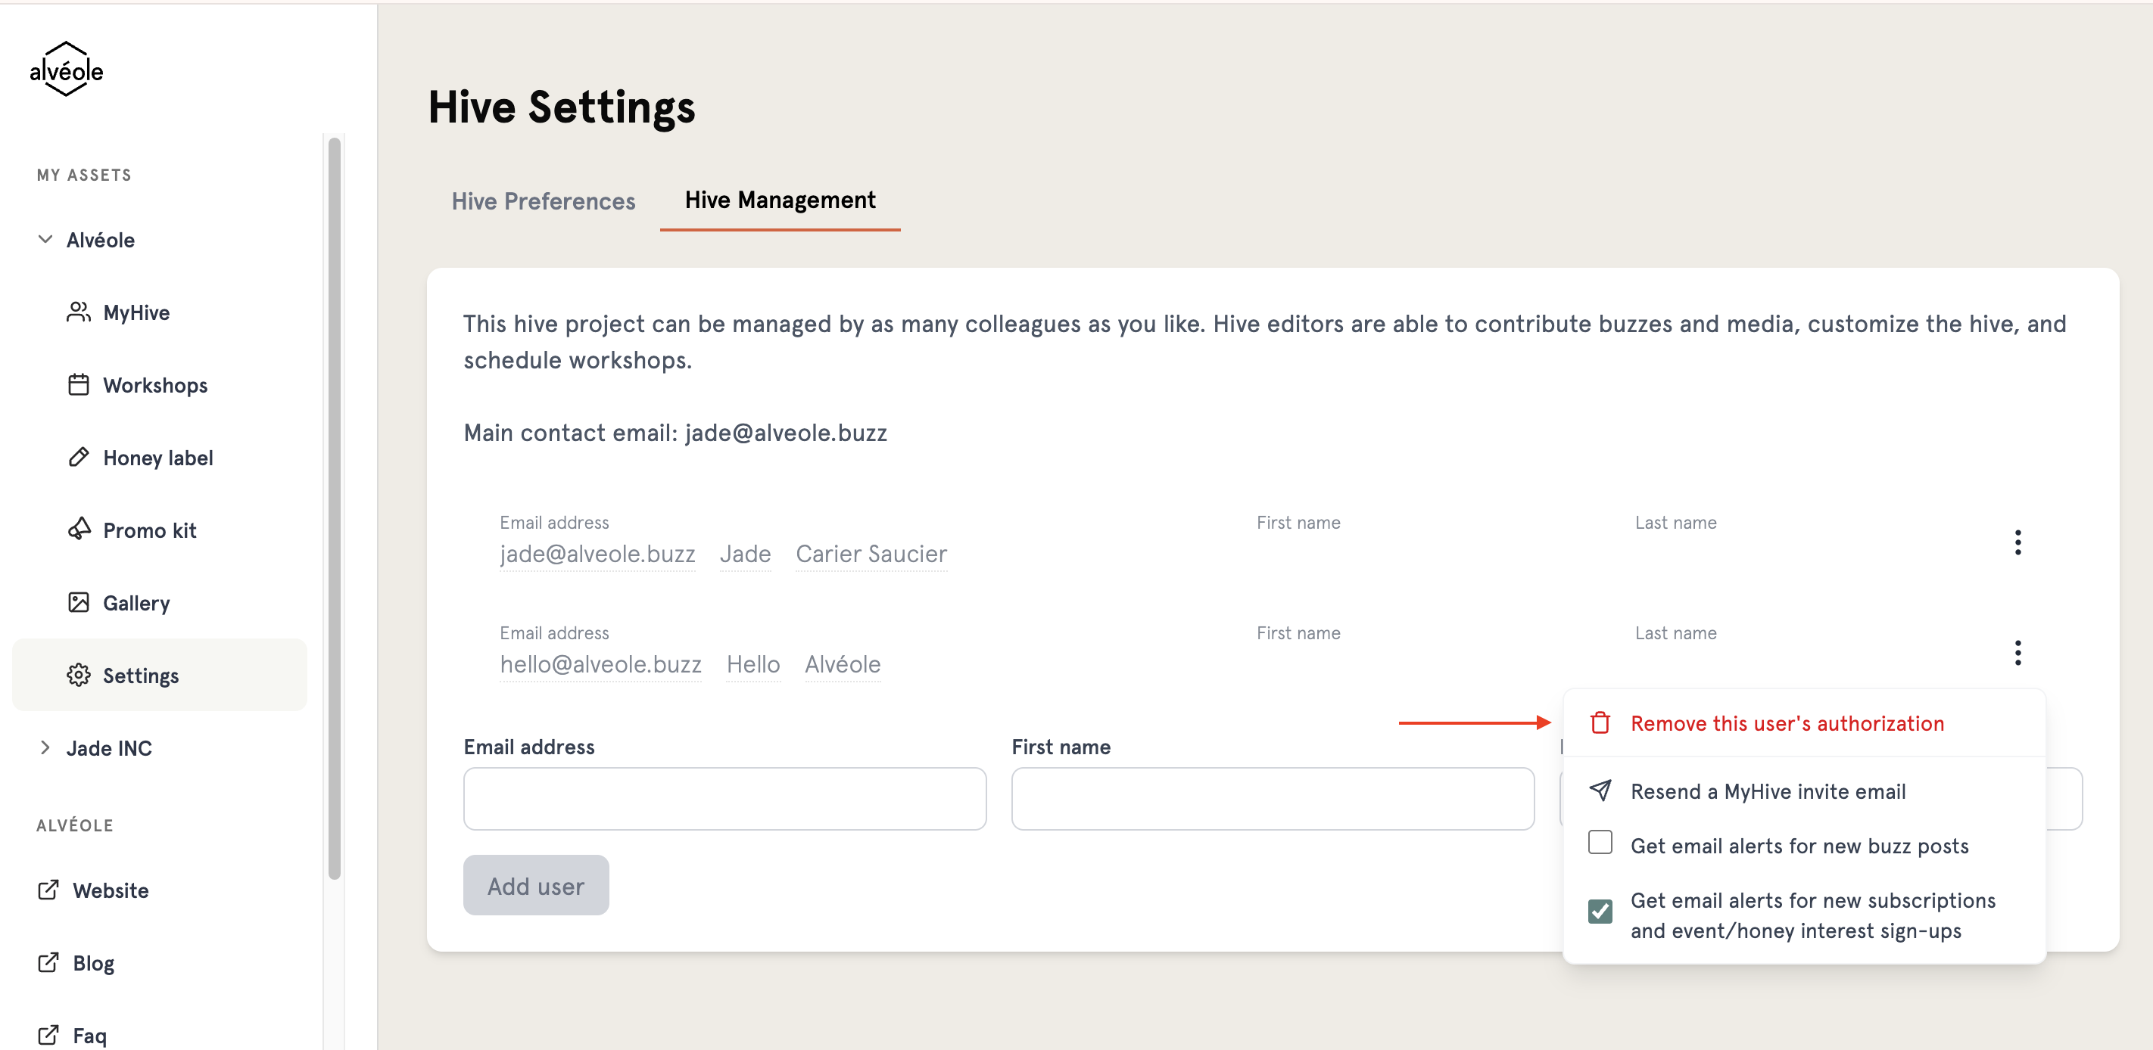Switch to Hive Preferences tab
The height and width of the screenshot is (1050, 2153).
coord(544,201)
